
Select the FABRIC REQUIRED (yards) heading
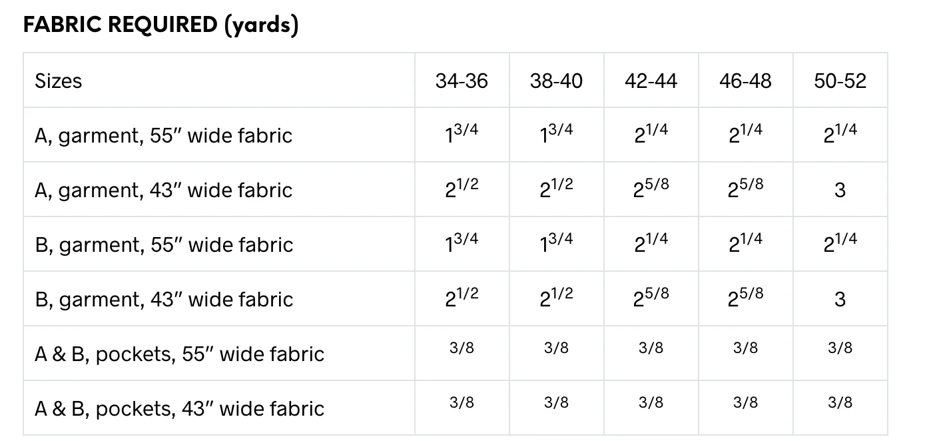pos(160,25)
